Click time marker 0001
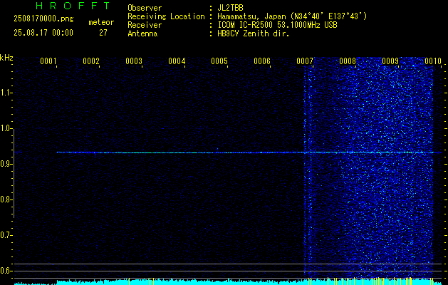The width and height of the screenshot is (448, 285). tap(48, 61)
